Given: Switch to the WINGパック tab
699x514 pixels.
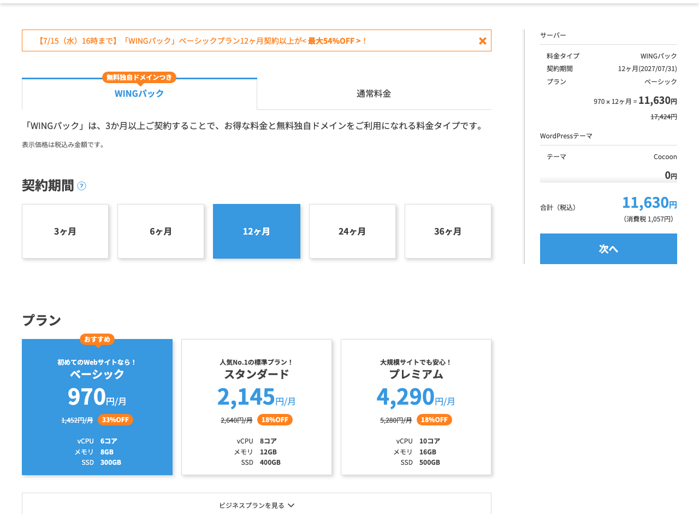Looking at the screenshot, I should pyautogui.click(x=139, y=94).
